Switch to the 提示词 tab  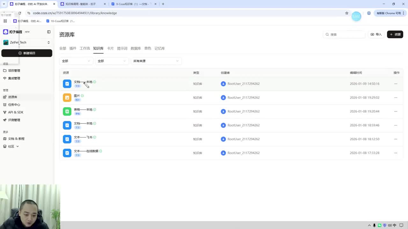(x=122, y=48)
